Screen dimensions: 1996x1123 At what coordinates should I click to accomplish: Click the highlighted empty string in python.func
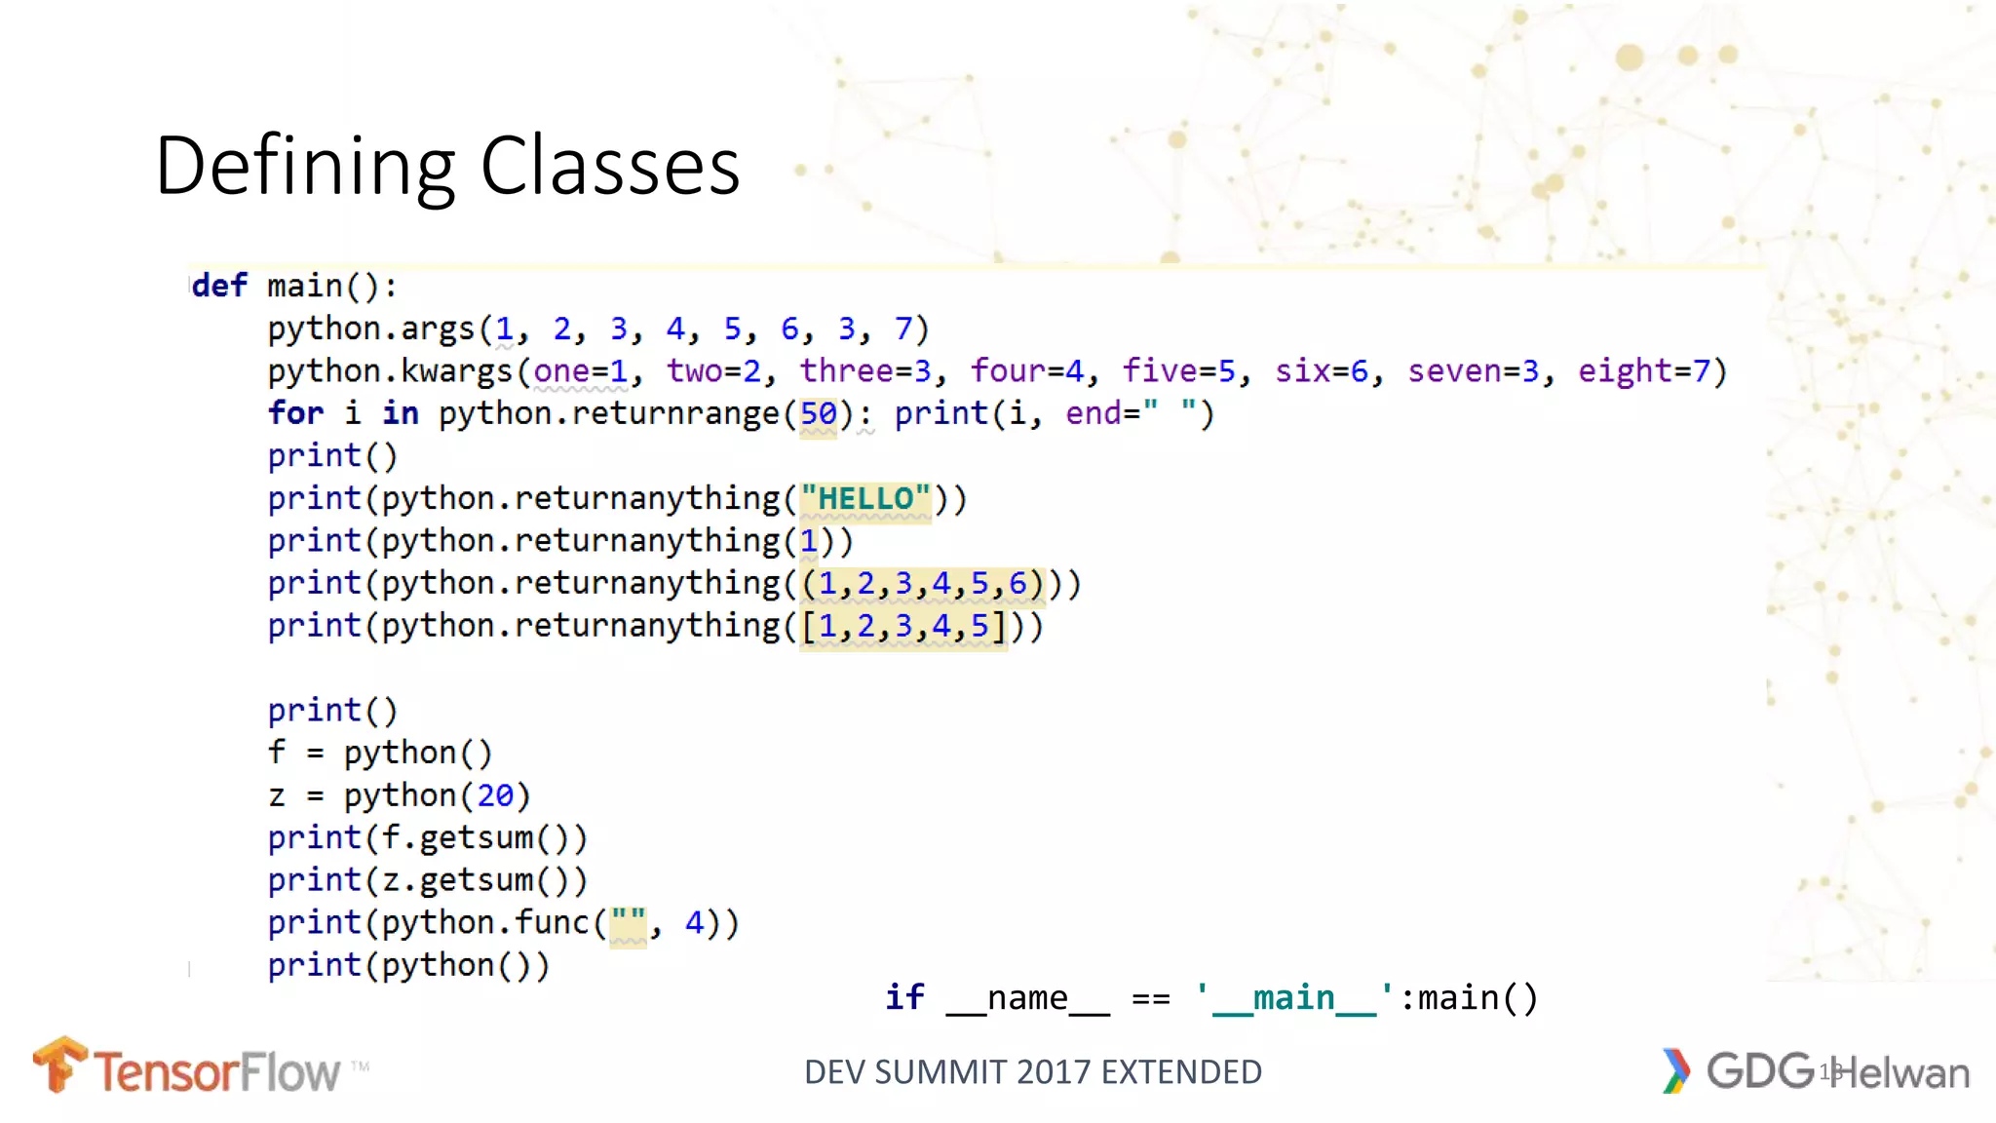pyautogui.click(x=628, y=923)
